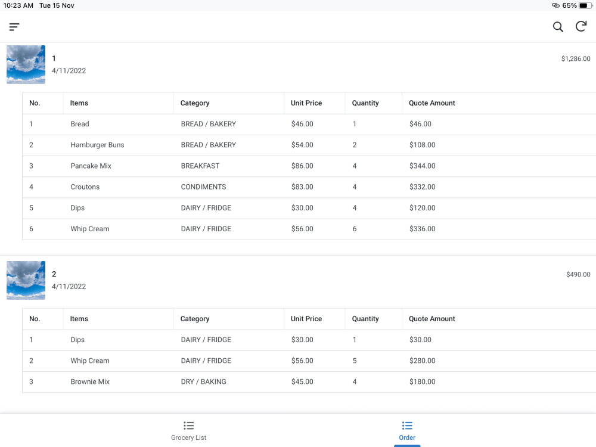Viewport: 596px width, 447px height.
Task: Select the search icon in the toolbar
Action: pos(558,26)
